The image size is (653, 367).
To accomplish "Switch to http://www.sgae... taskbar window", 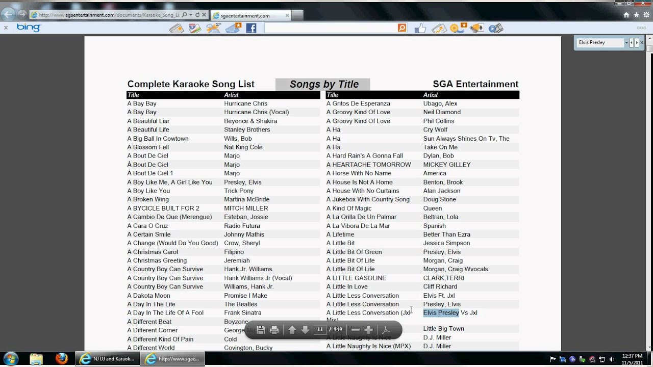I will 173,359.
